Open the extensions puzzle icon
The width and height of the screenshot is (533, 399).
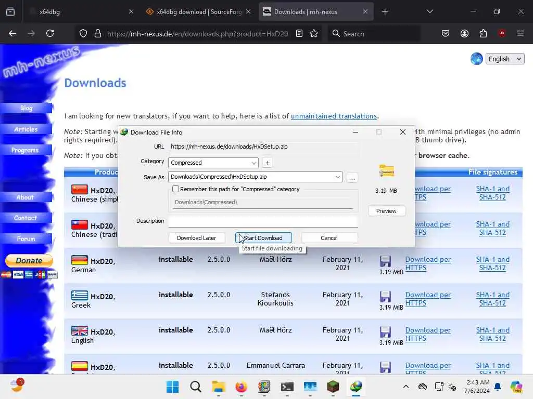click(483, 33)
